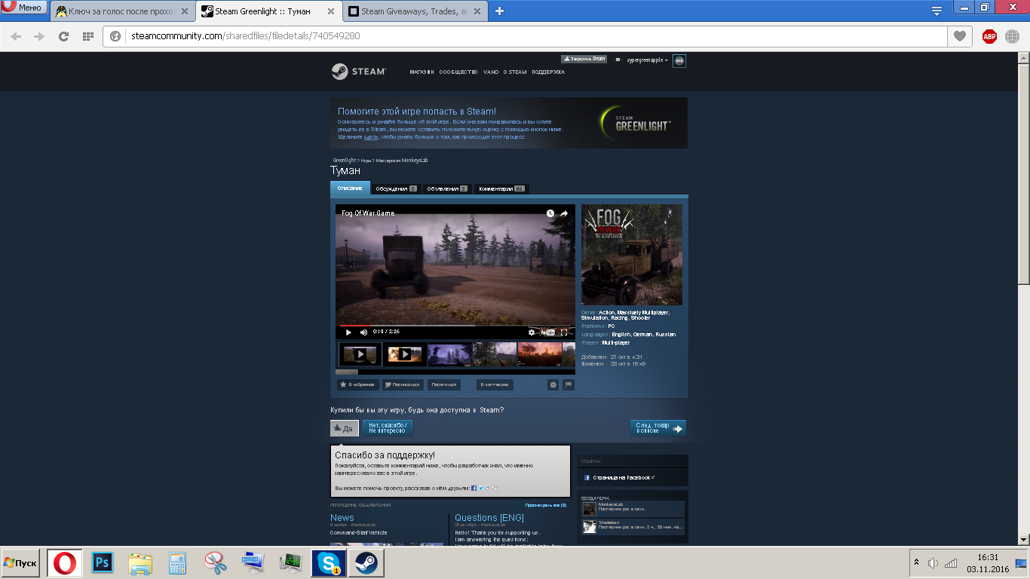Open the VANO profile menu item
The image size is (1030, 579).
tap(491, 72)
